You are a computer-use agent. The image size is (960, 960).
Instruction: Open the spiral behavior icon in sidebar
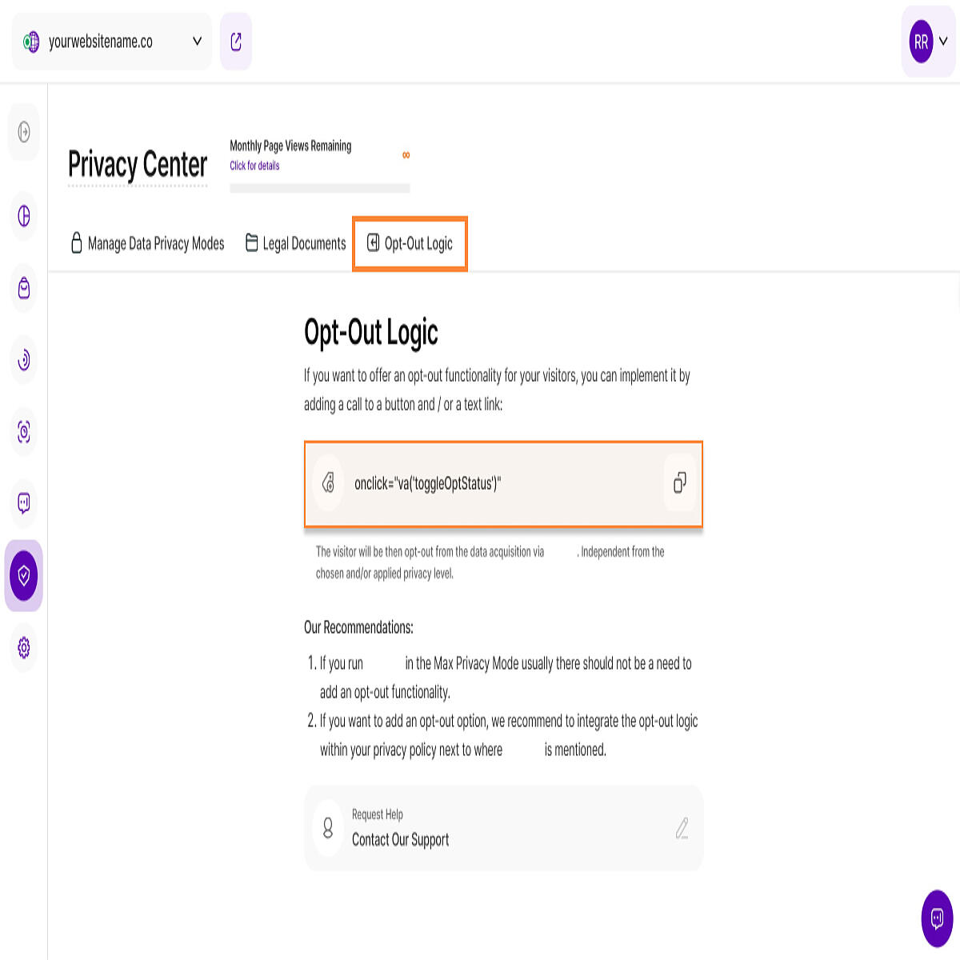24,360
